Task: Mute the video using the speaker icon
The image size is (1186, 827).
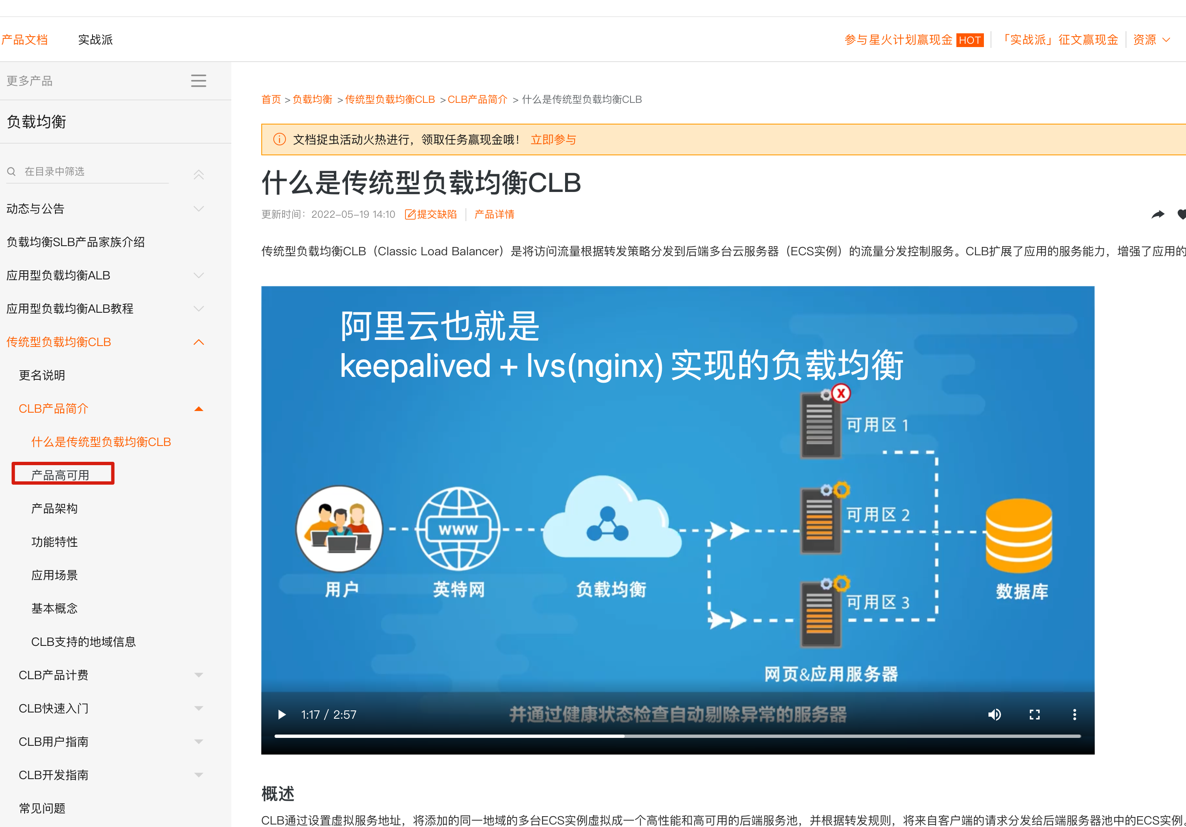Action: pyautogui.click(x=994, y=715)
